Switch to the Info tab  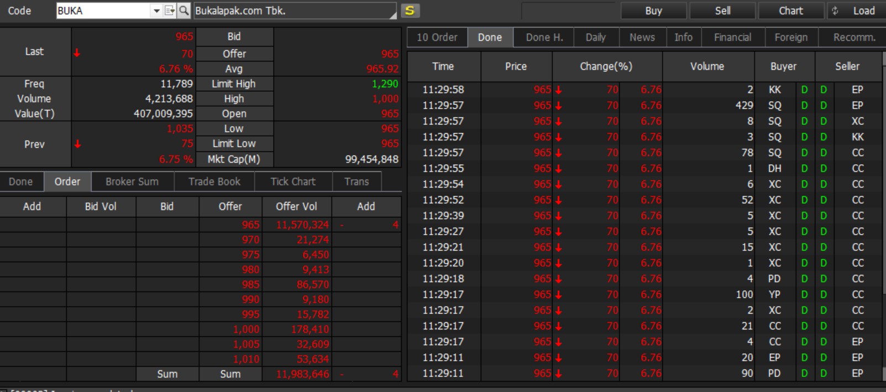coord(683,37)
